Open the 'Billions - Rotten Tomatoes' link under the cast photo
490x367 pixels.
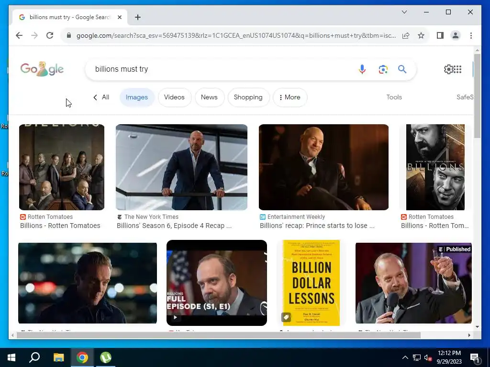(60, 226)
